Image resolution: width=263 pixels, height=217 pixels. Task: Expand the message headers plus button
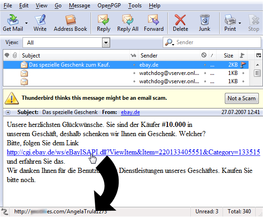pyautogui.click(x=8, y=112)
